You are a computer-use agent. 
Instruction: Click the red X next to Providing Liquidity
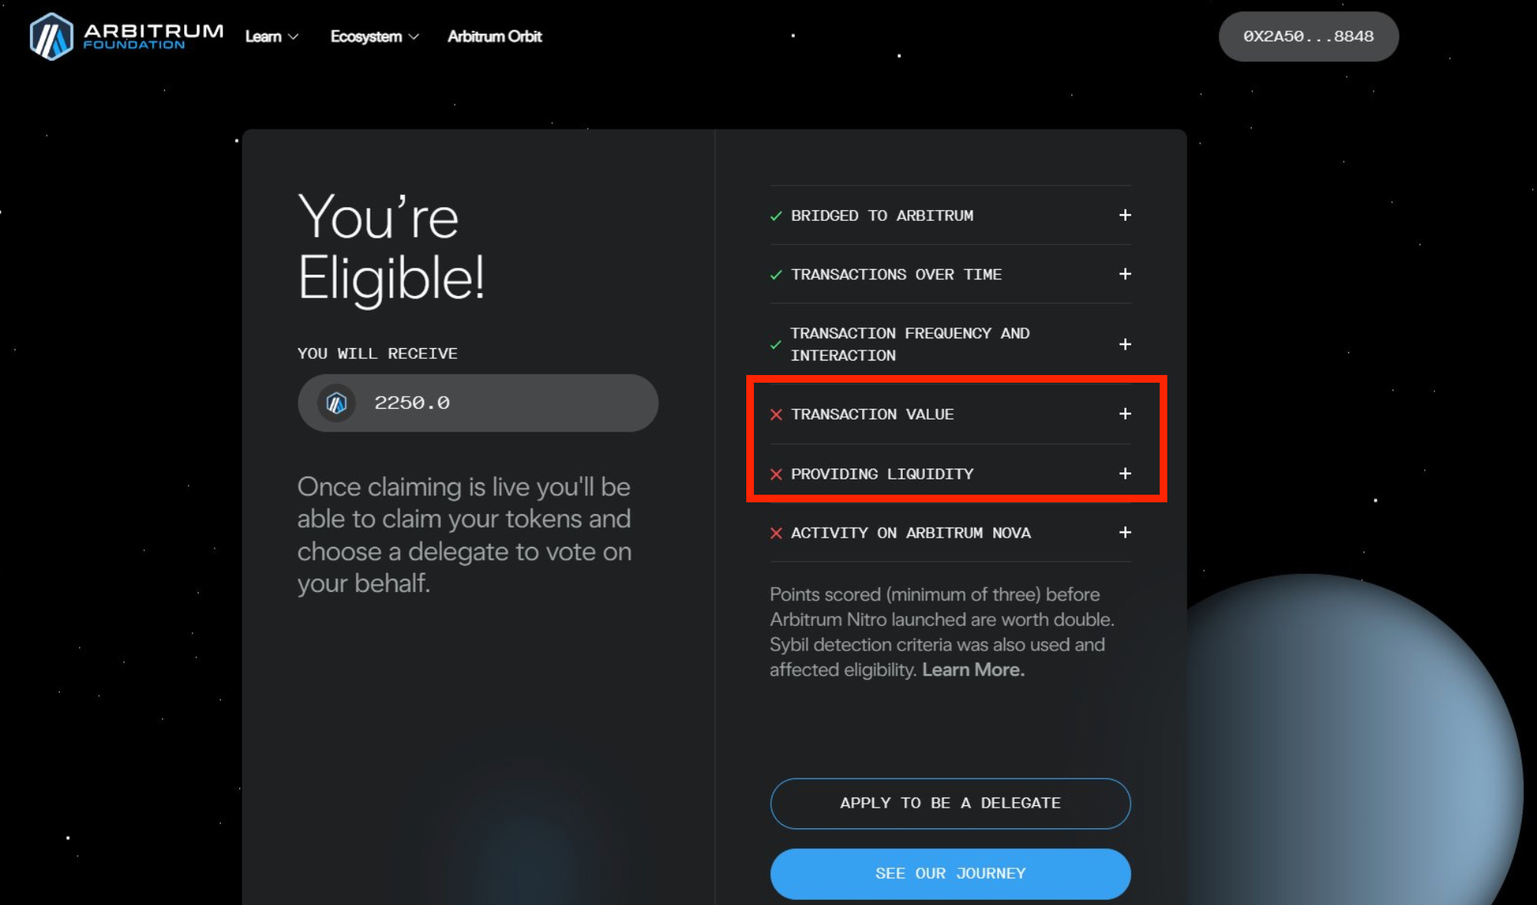click(776, 474)
